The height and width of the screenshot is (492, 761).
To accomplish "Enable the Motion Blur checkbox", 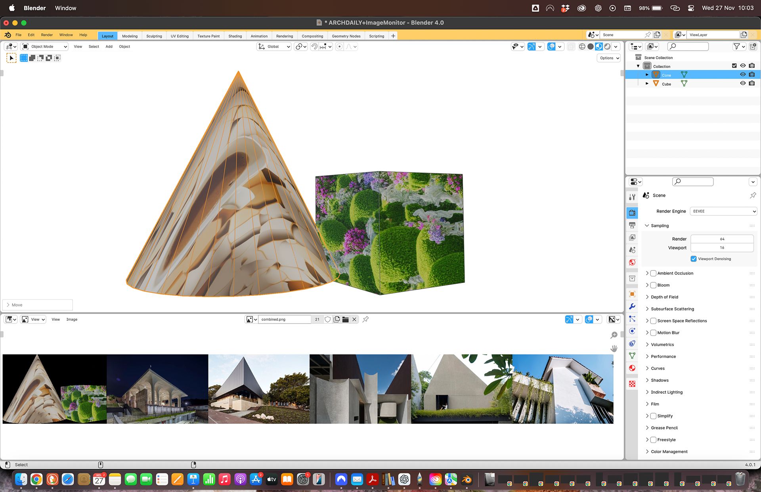I will 653,333.
